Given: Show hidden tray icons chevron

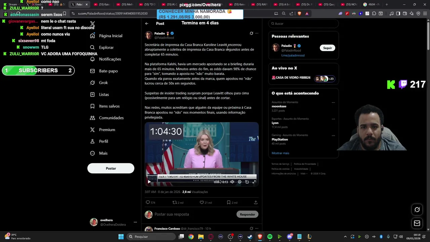Looking at the screenshot, I should [x=345, y=237].
